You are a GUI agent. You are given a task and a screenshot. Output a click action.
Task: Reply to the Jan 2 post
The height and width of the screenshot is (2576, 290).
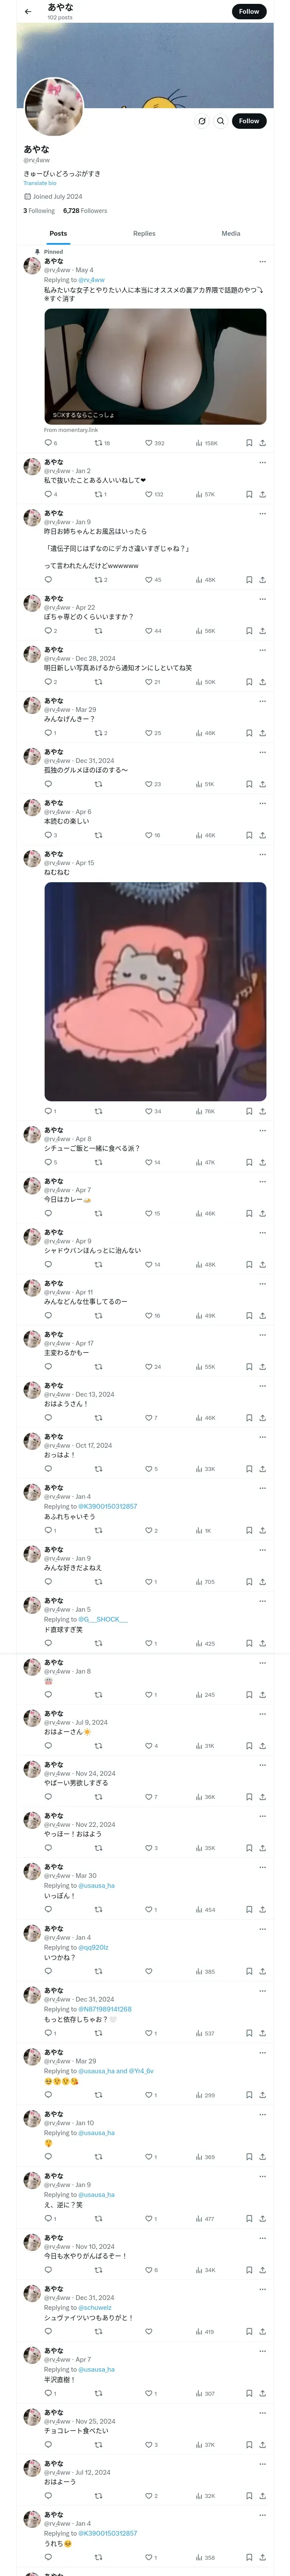(x=48, y=494)
